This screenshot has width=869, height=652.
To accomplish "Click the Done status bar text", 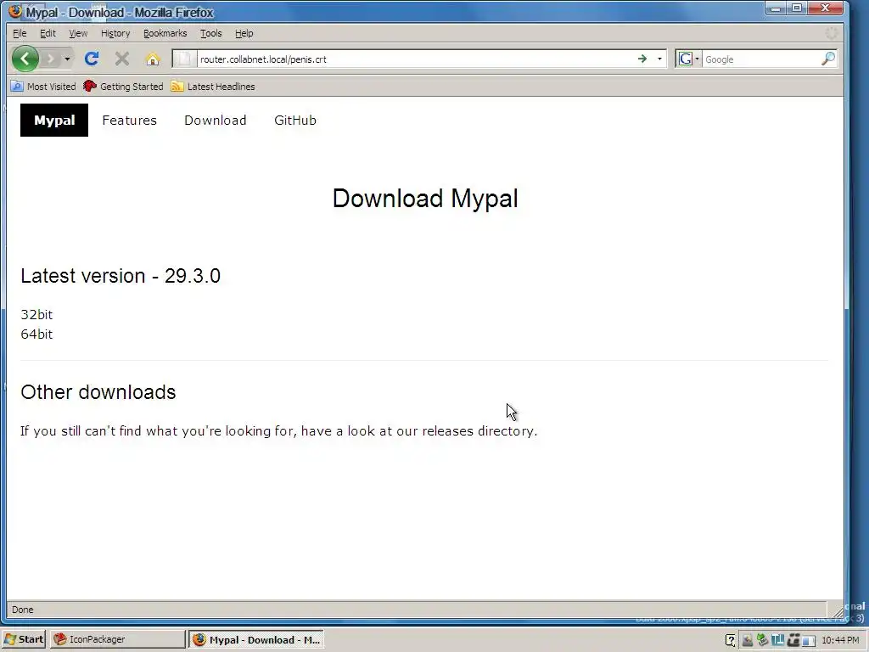I will pos(23,610).
